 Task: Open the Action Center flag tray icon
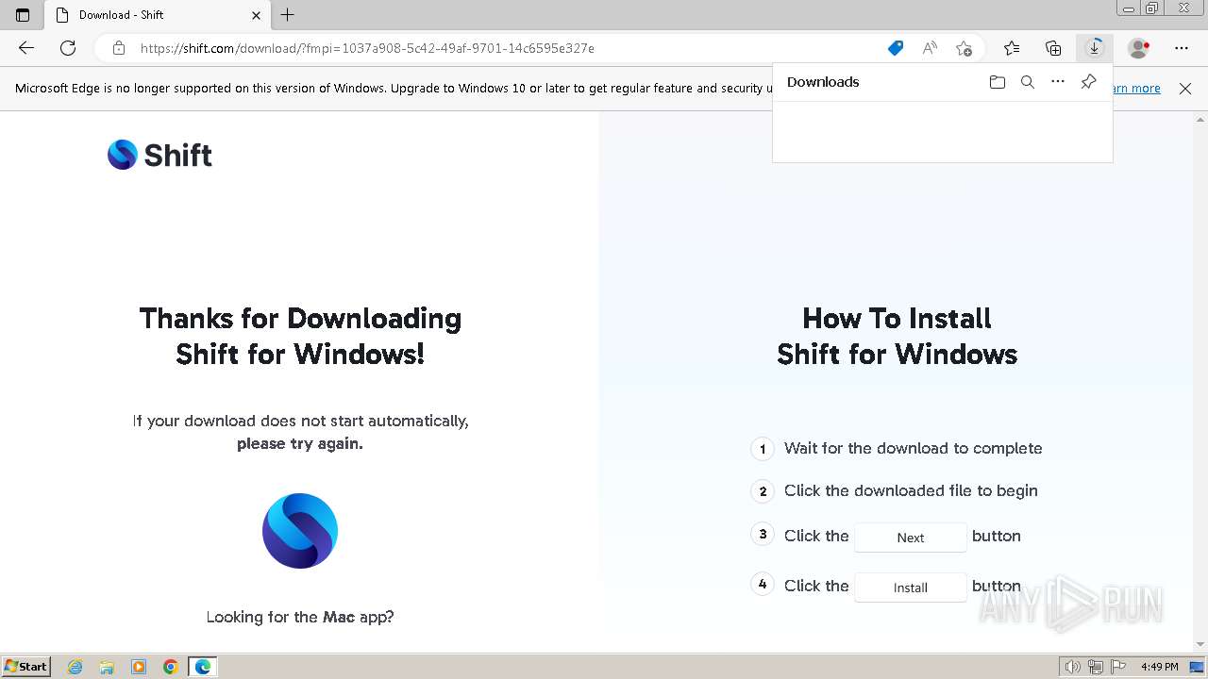(x=1118, y=667)
